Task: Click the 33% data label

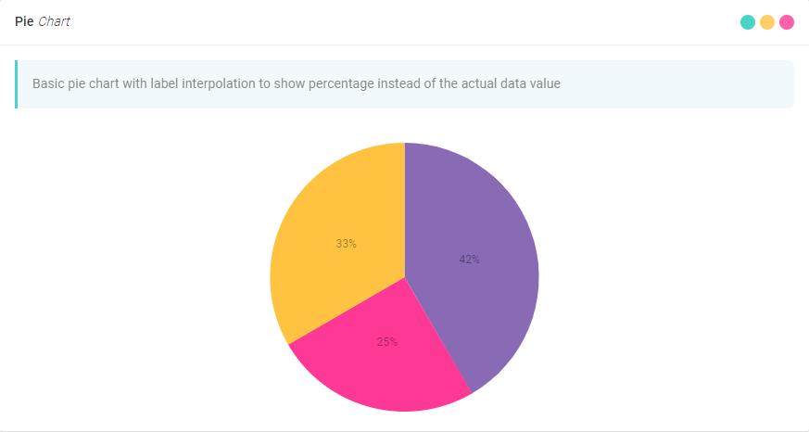Action: pyautogui.click(x=347, y=244)
